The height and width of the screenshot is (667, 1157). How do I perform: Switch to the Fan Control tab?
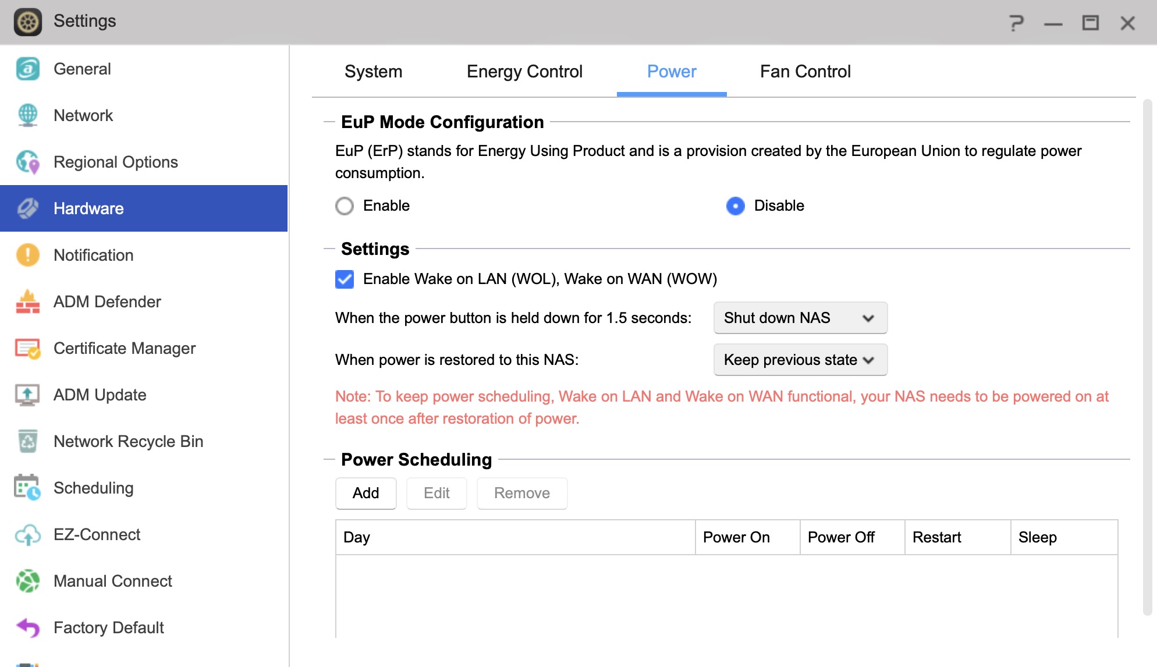(805, 72)
